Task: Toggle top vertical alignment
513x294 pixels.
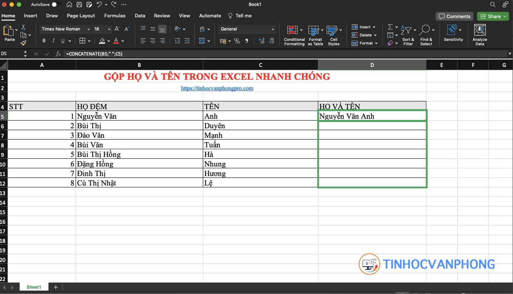Action: pos(143,29)
